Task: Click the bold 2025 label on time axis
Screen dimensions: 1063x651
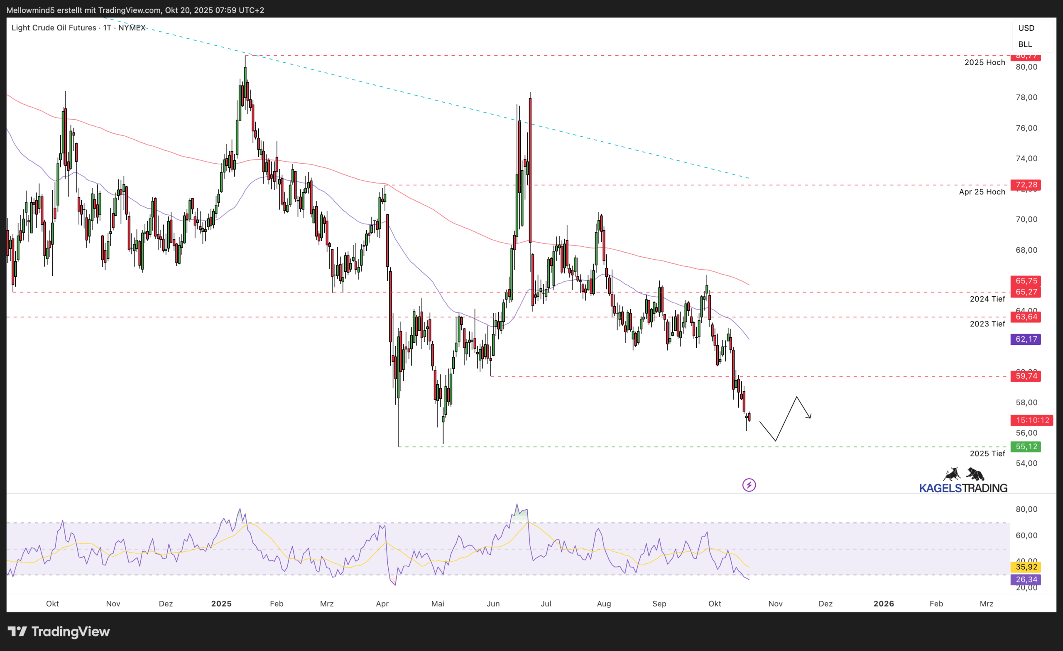Action: tap(221, 604)
